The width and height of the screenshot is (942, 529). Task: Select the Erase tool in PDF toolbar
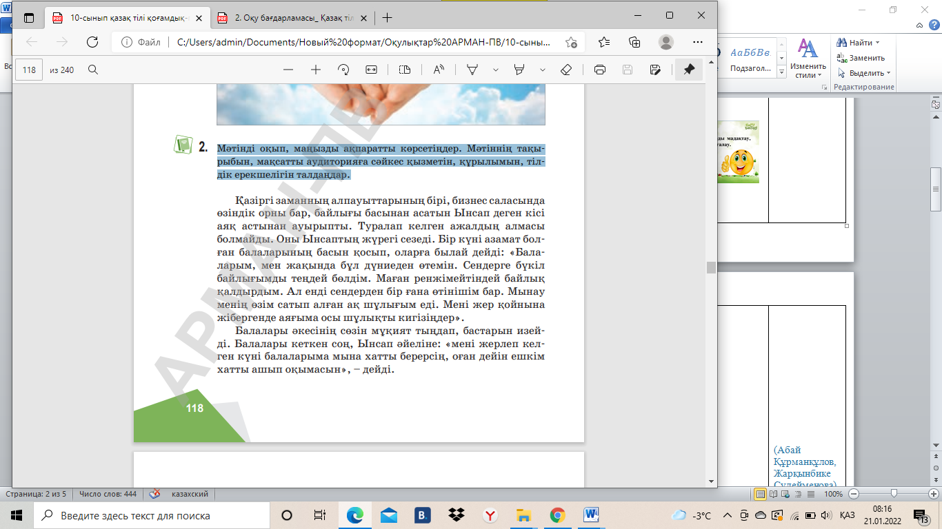coord(566,70)
